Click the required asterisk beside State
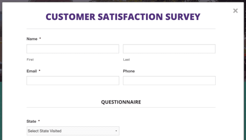246x140 pixels. click(39, 121)
